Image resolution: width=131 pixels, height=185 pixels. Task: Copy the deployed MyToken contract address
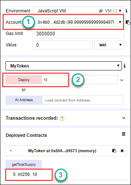114,151
